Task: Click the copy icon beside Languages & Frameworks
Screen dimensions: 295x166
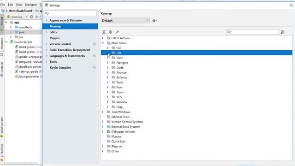Action: pos(94,56)
